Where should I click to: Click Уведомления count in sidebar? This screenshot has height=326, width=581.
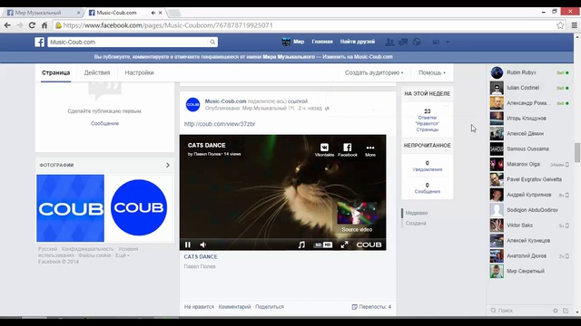pyautogui.click(x=428, y=166)
